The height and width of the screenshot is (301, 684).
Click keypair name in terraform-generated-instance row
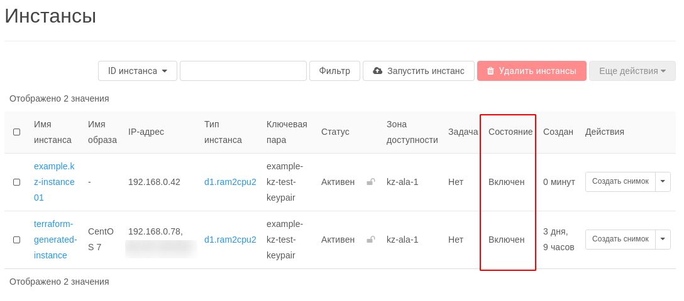tap(284, 240)
